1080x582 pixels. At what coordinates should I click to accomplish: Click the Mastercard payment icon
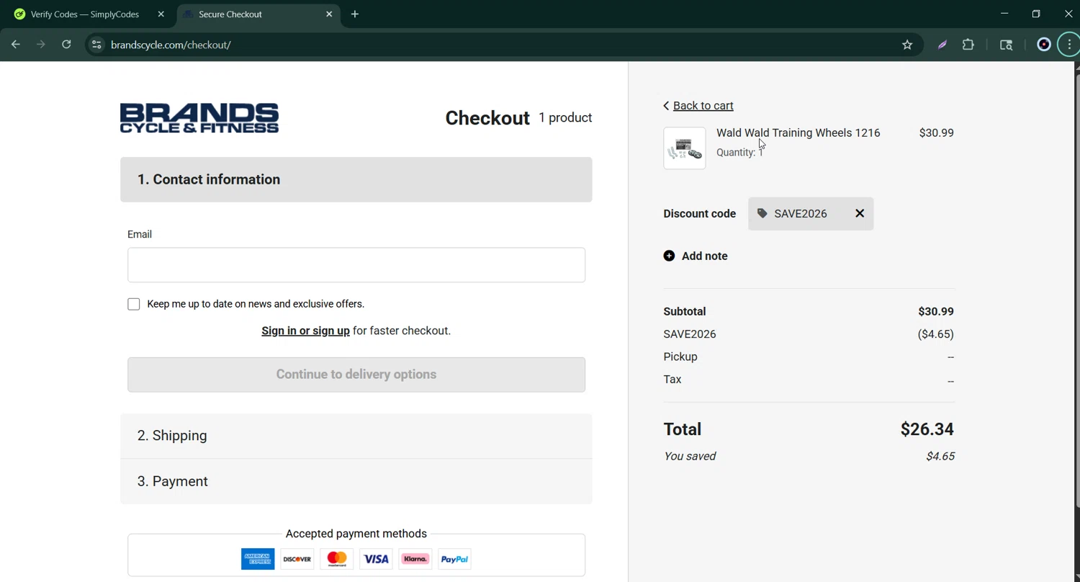(337, 559)
